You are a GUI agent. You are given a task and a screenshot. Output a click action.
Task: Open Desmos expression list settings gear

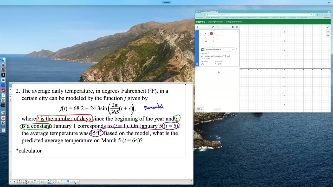coord(233,27)
